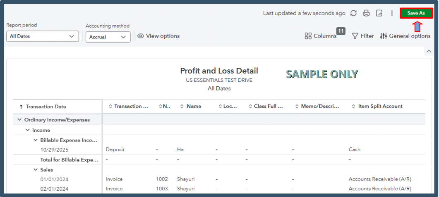The image size is (439, 197).
Task: Click the green Save As button
Action: pyautogui.click(x=416, y=13)
